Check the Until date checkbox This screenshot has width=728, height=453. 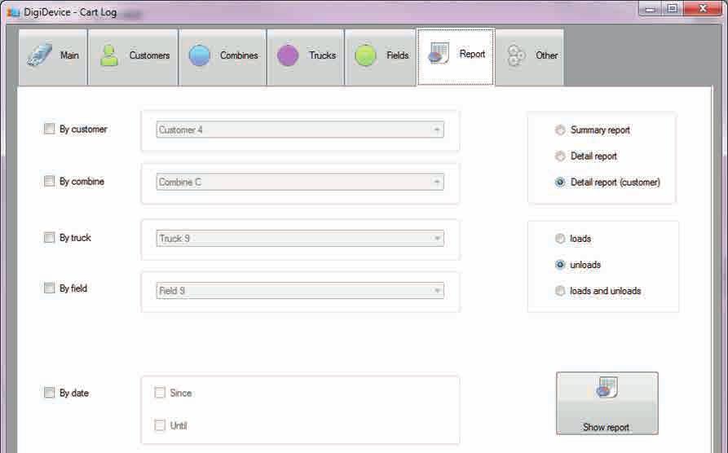tap(160, 425)
